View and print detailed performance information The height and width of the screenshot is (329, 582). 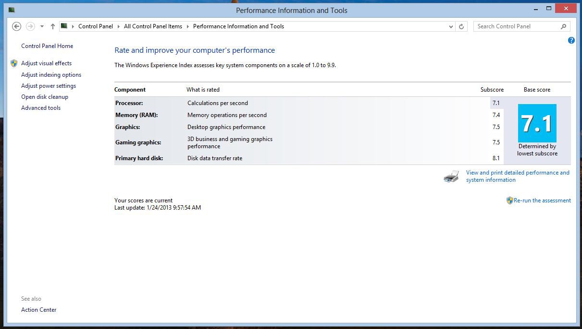[518, 176]
